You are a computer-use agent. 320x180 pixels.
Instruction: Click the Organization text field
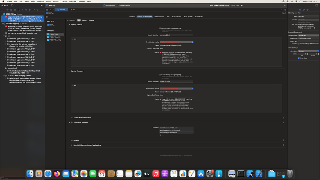[x=308, y=38]
